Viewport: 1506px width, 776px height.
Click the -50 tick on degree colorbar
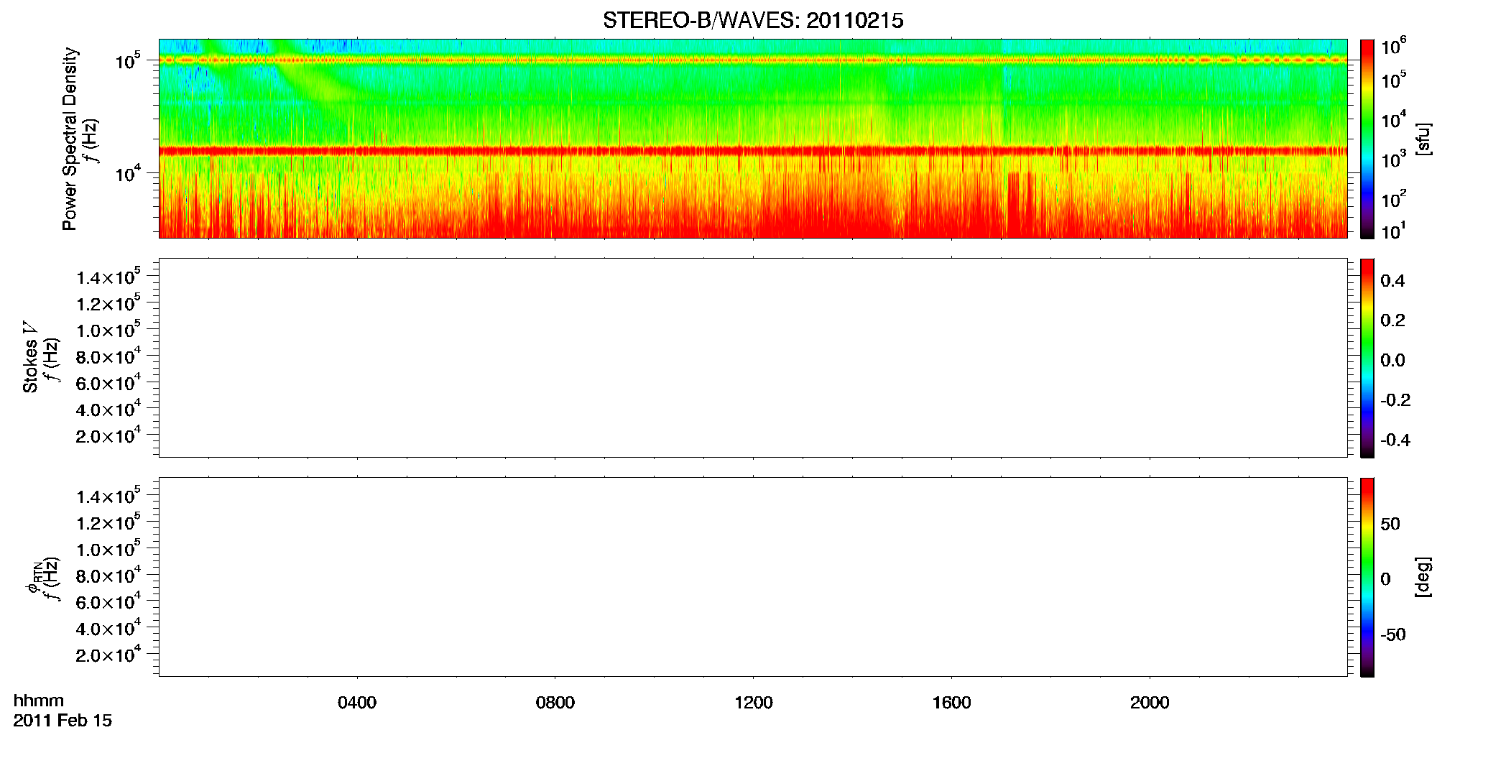(x=1392, y=635)
